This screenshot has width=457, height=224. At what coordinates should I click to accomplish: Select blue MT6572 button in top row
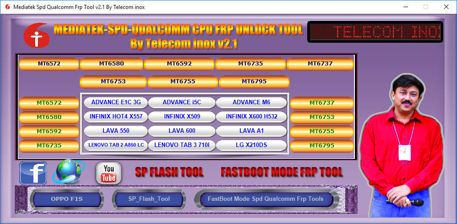pos(49,64)
